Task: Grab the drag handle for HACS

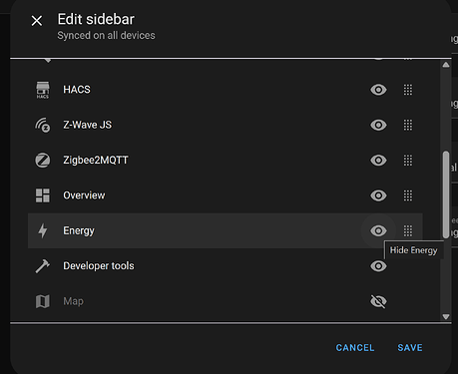Action: [x=408, y=90]
